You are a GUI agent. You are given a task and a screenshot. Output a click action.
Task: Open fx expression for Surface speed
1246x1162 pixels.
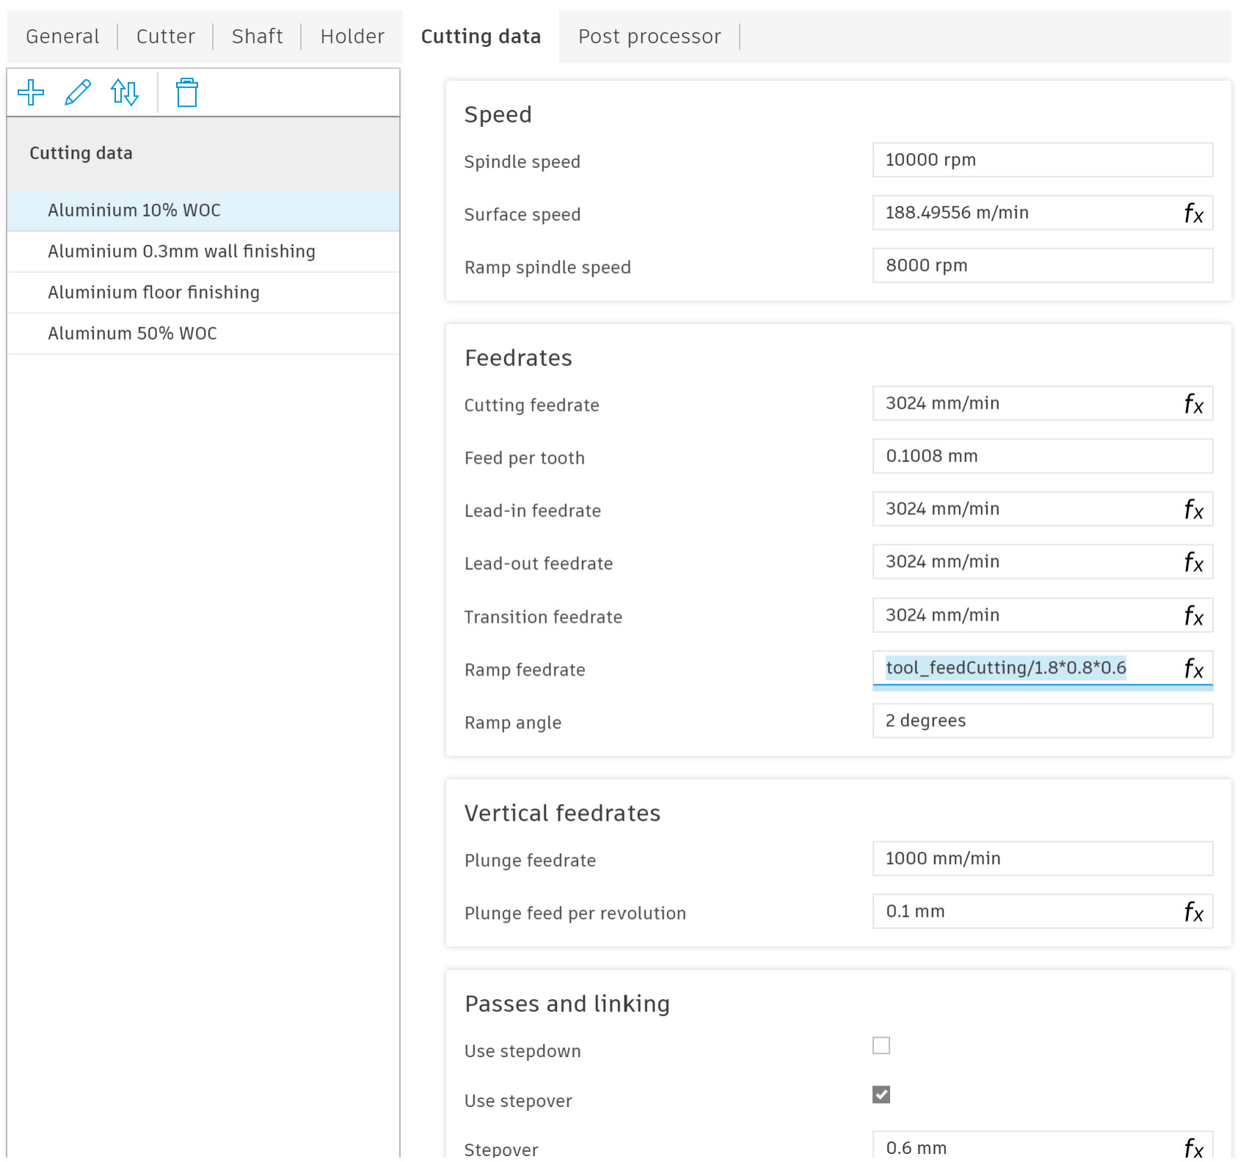pyautogui.click(x=1193, y=213)
